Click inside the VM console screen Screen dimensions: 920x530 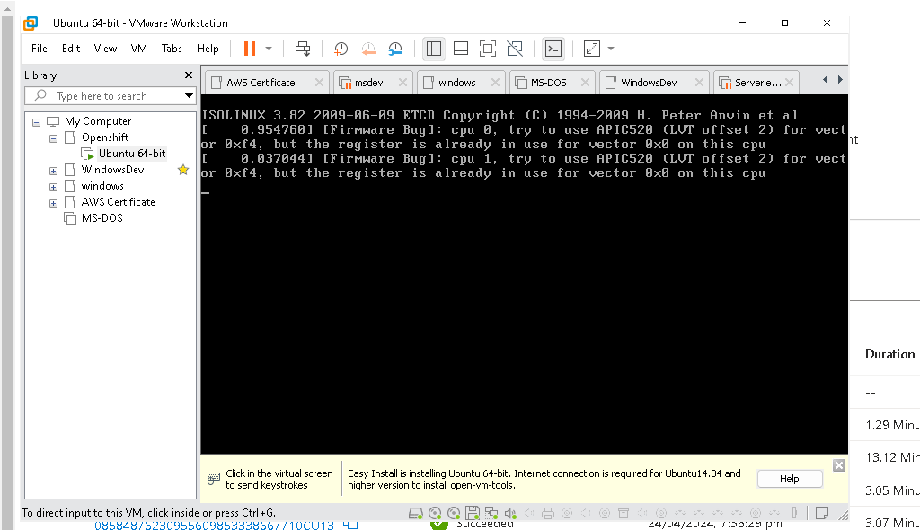coord(524,274)
